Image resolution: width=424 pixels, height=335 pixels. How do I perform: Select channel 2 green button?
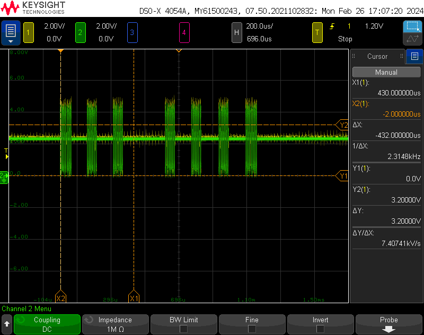coord(81,33)
